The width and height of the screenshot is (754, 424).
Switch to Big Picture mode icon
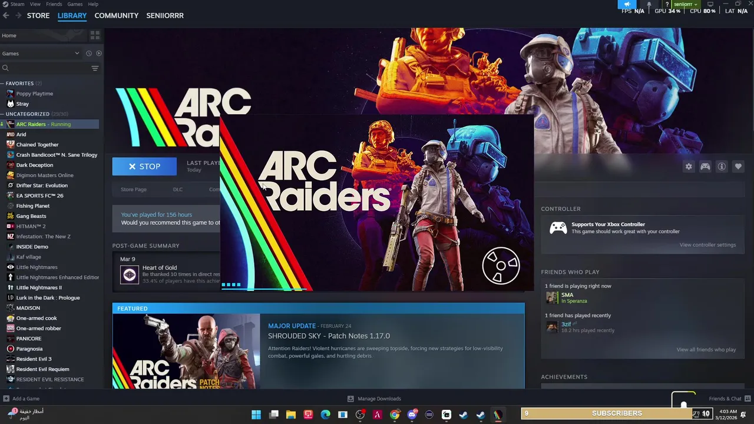click(710, 4)
